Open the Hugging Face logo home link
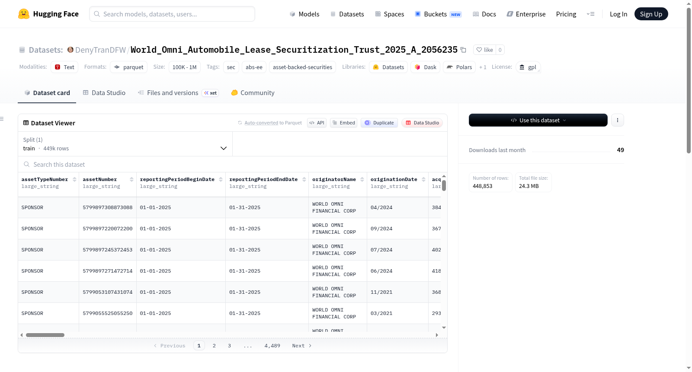The image size is (692, 372). pyautogui.click(x=48, y=14)
